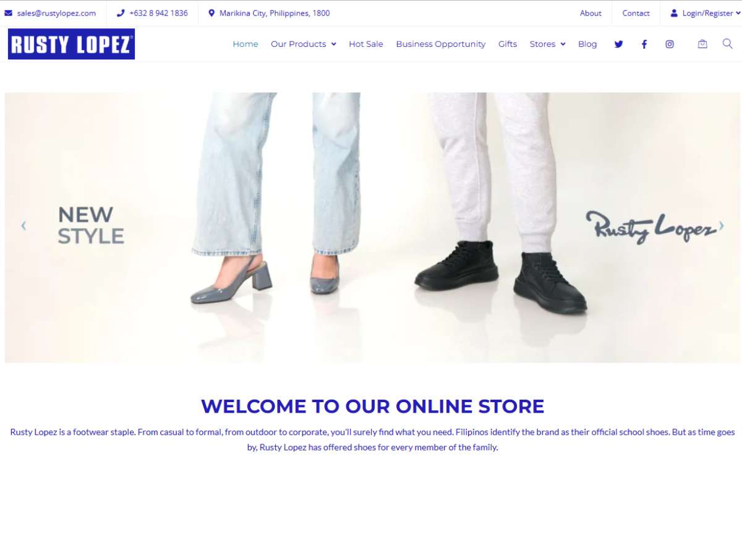Viewport: 742px width, 556px height.
Task: Click the envelope icon beside sales email
Action: click(9, 13)
